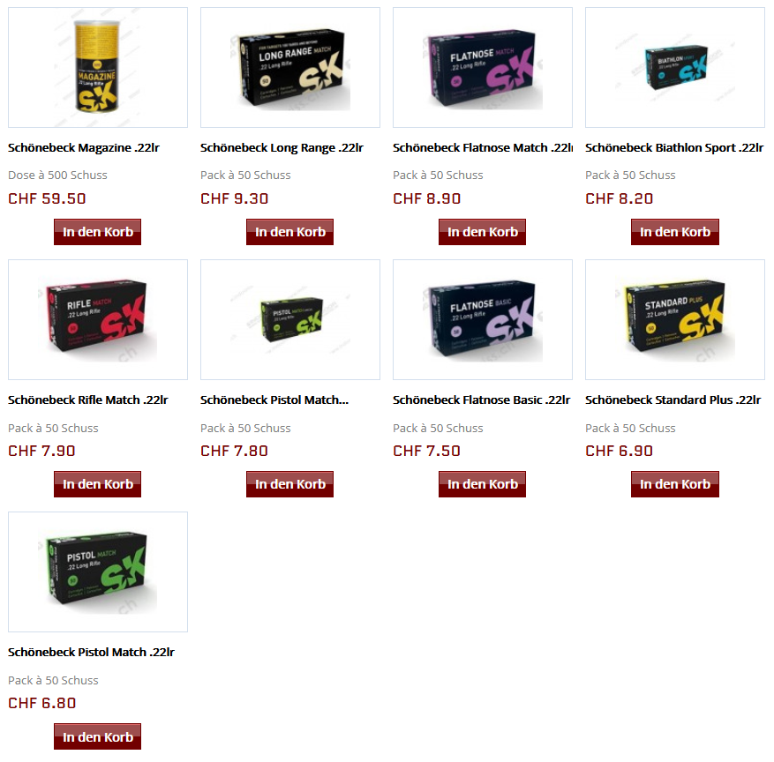This screenshot has width=774, height=762.
Task: Open the Schönebeck Flatnose Basic .22lr title link
Action: (x=482, y=400)
